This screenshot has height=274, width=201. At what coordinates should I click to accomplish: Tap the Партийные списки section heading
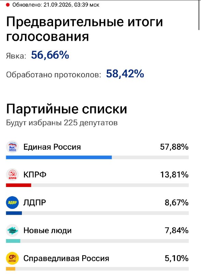66,109
